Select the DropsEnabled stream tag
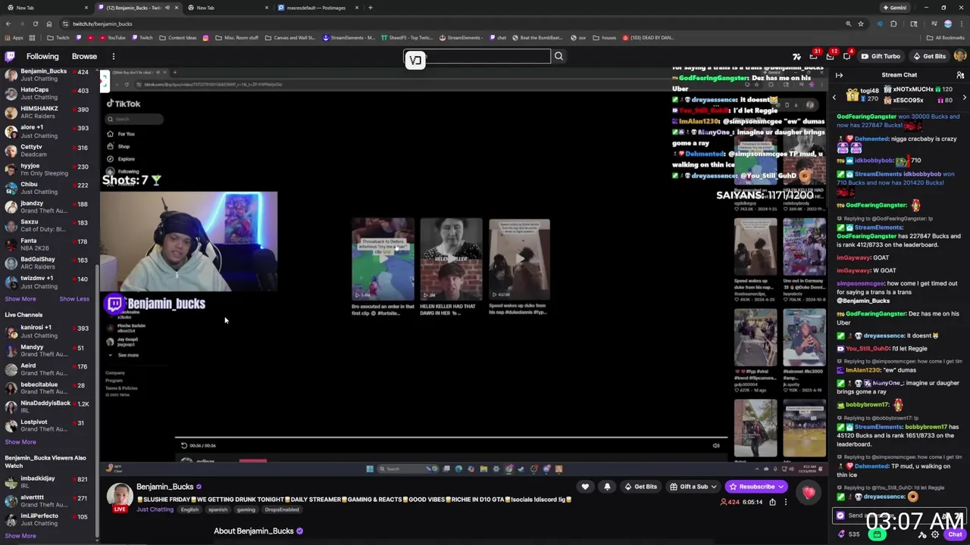The image size is (970, 545). pyautogui.click(x=281, y=509)
